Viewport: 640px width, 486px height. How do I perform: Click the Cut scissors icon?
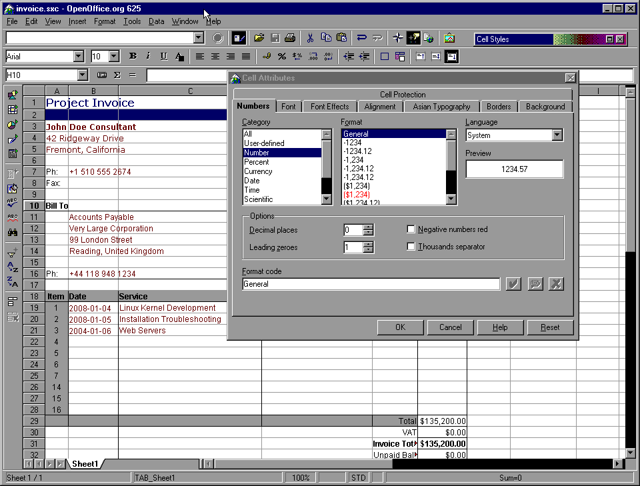(310, 38)
